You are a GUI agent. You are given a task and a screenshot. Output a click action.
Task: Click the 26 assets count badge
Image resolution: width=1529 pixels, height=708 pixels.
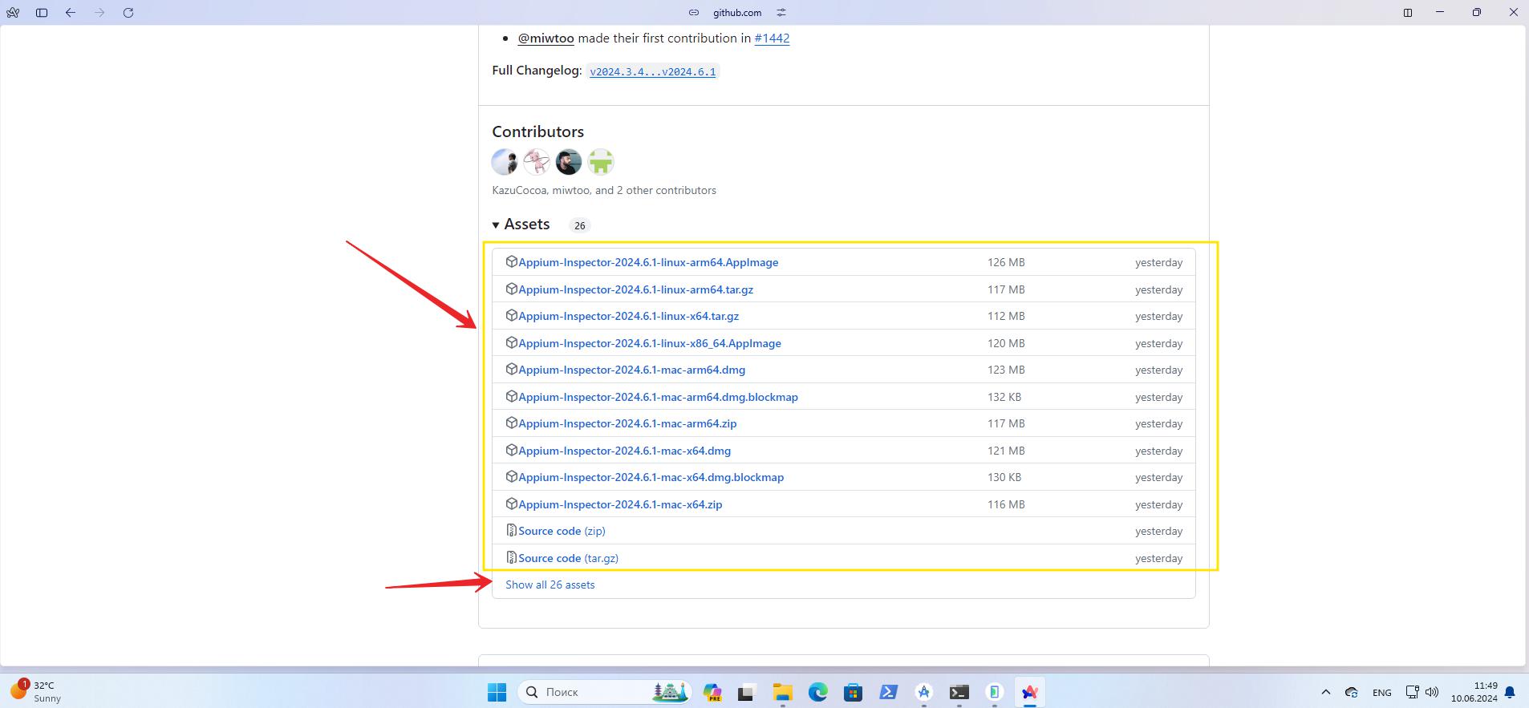coord(579,225)
